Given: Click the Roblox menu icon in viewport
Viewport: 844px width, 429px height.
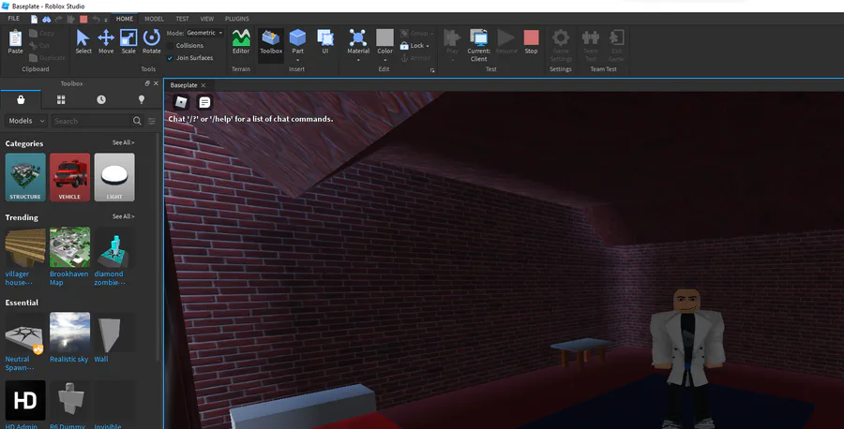Looking at the screenshot, I should [181, 102].
